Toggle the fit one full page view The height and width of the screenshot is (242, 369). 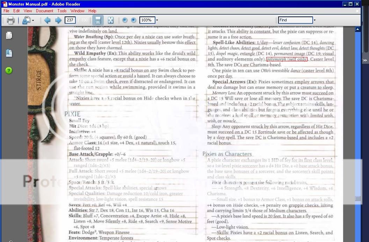[110, 20]
